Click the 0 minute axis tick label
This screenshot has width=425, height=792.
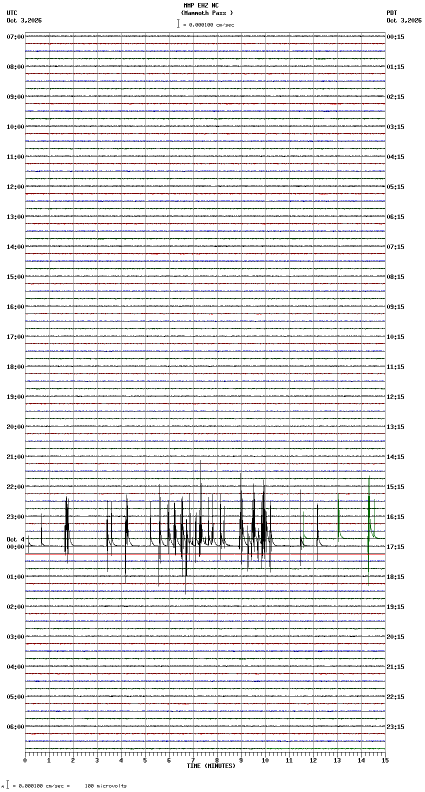[x=25, y=760]
